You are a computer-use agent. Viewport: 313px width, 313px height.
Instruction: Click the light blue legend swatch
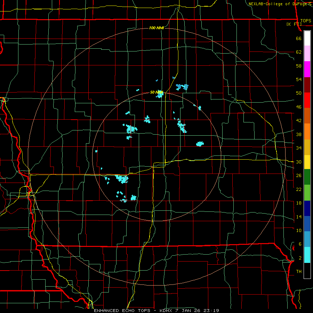(307, 239)
